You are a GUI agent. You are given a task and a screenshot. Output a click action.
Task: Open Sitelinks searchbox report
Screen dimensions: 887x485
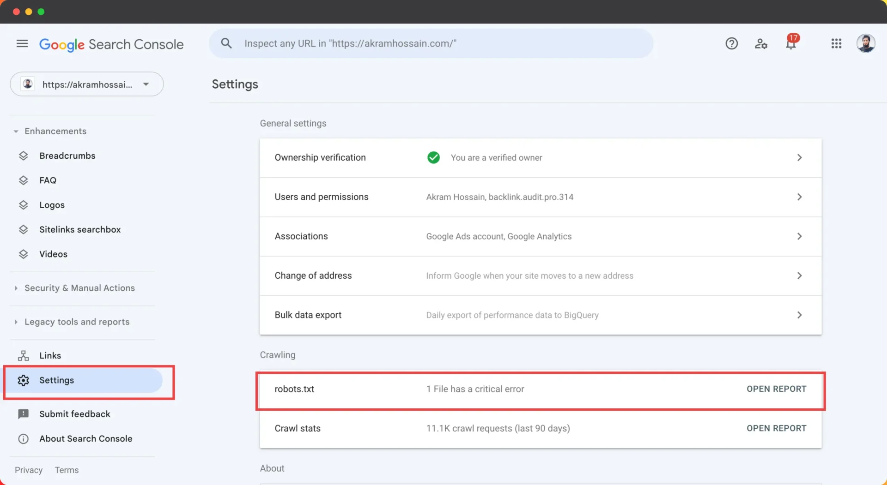[x=80, y=229]
